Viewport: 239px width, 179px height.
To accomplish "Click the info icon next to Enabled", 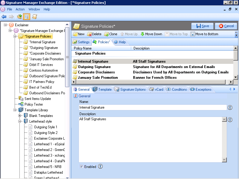I will pos(100,166).
